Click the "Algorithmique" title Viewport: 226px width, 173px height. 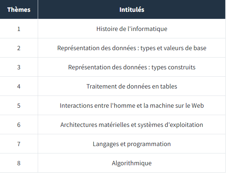132,163
